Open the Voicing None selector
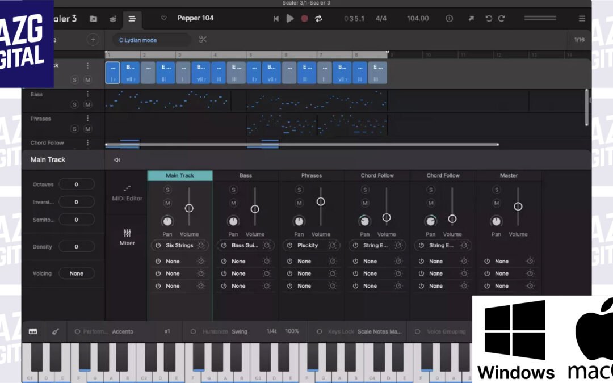613x383 pixels. pos(77,273)
